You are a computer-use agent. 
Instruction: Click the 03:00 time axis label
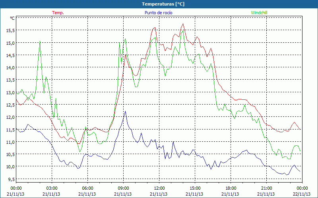(52, 188)
